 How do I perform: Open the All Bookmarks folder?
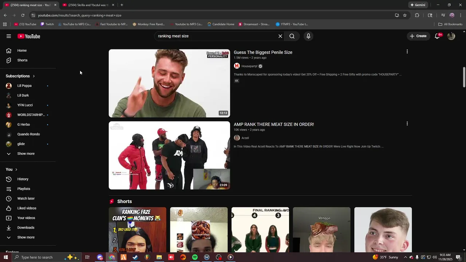point(450,24)
